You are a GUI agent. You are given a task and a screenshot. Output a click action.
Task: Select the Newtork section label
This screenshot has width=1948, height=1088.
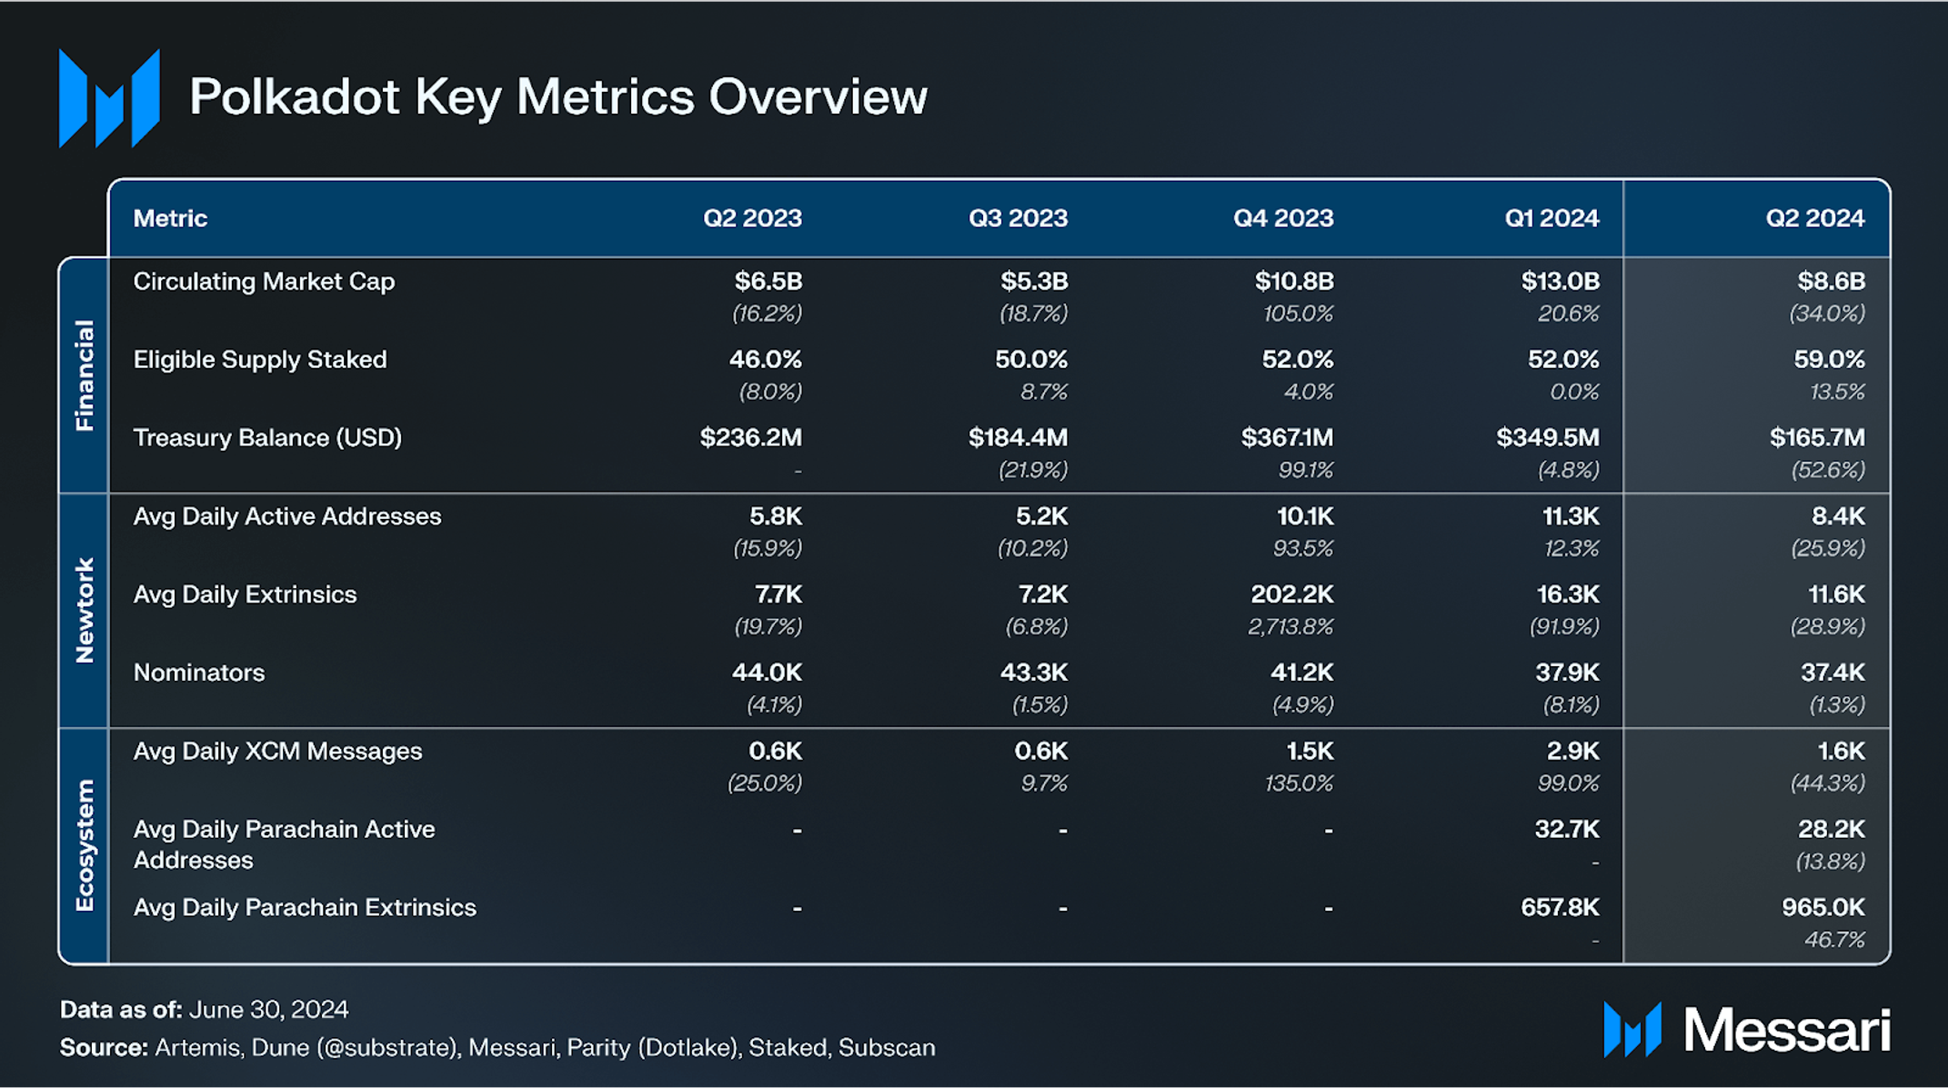tap(84, 610)
